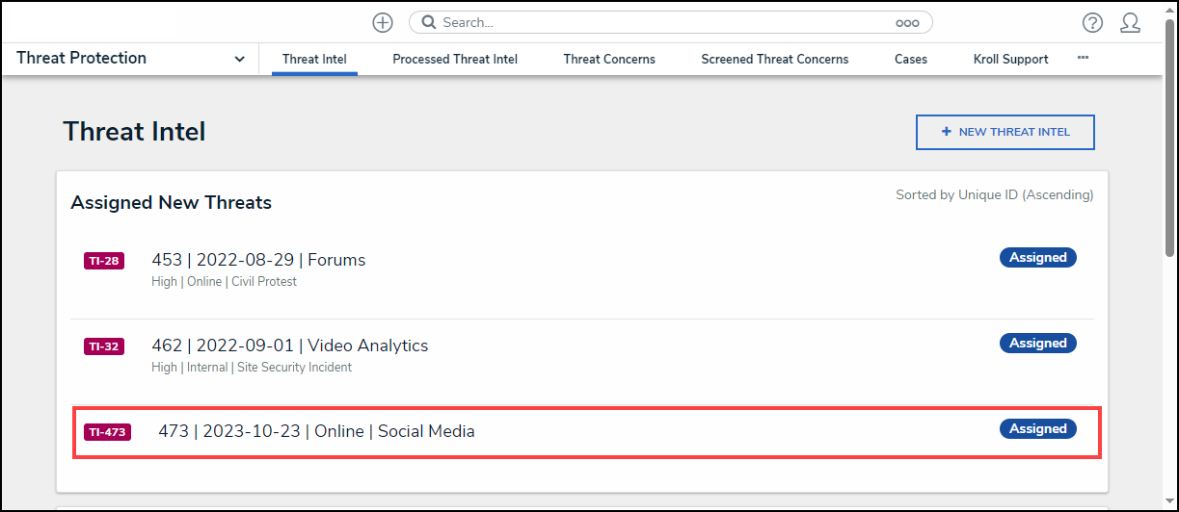Click the magnifier icon in search bar
The image size is (1179, 512).
[429, 22]
